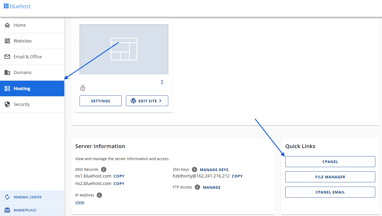382x216 pixels.
Task: Open the Renewal Center
Action: point(32,197)
